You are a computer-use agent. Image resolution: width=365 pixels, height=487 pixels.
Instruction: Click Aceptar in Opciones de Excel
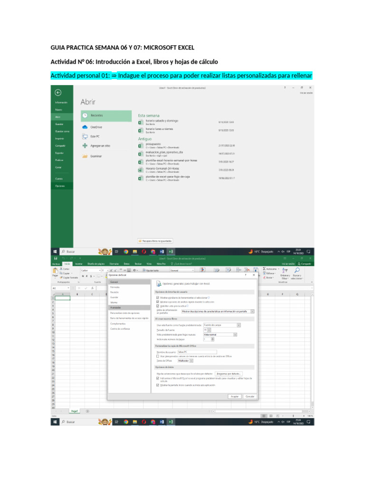(x=235, y=396)
